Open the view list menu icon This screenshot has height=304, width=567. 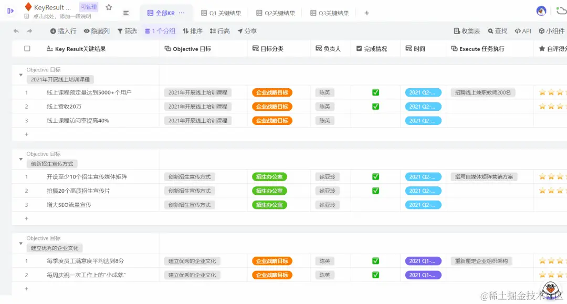[x=126, y=13]
